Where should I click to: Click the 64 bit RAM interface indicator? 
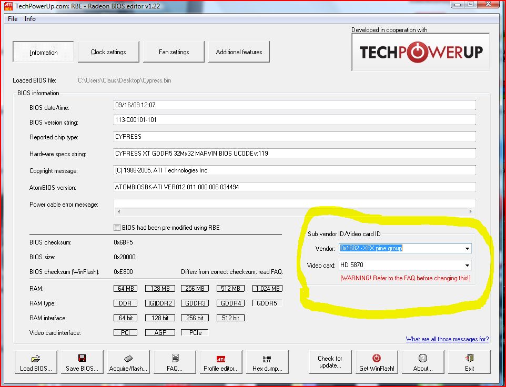click(126, 318)
